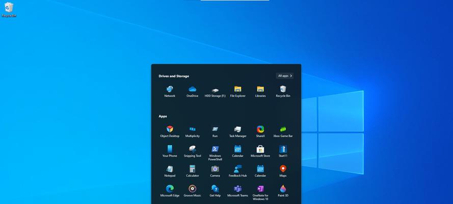Launch Snipping Tool

[193, 151]
